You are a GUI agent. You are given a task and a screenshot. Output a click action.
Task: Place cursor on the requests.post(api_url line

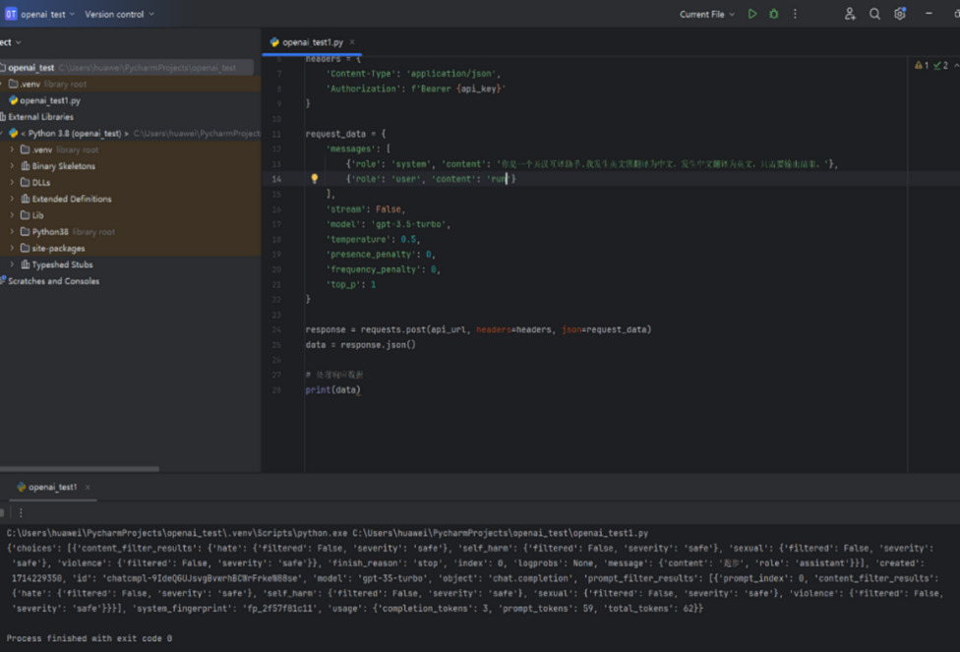point(479,330)
